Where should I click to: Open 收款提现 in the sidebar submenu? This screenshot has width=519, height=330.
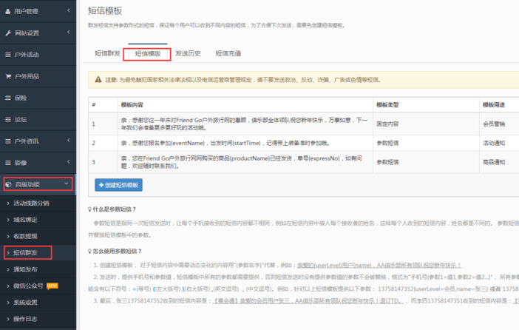point(25,236)
